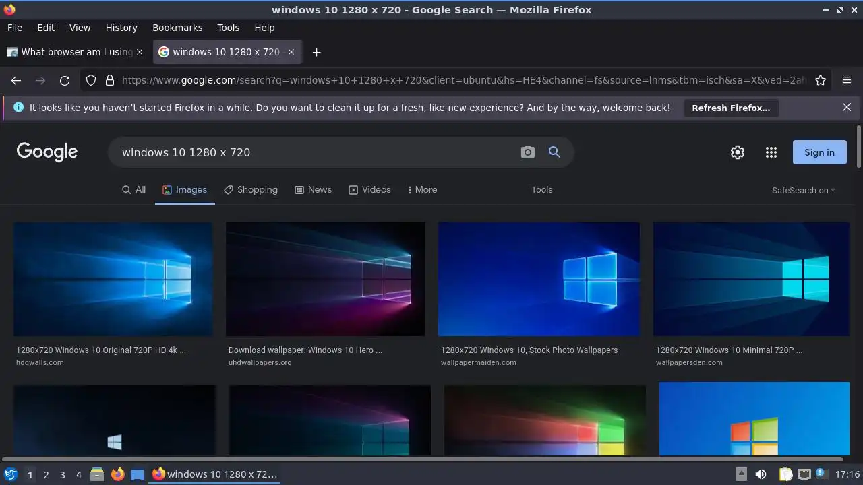Switch to the News results tab
This screenshot has height=485, width=863.
click(x=313, y=190)
